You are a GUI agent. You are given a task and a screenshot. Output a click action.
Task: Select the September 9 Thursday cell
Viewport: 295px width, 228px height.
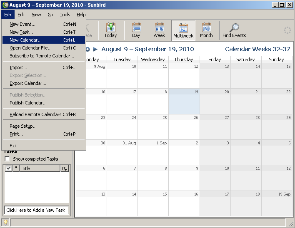184,178
